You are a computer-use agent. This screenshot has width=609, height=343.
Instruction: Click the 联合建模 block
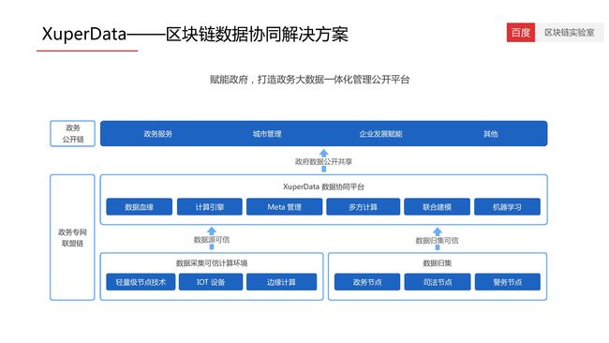click(x=437, y=207)
